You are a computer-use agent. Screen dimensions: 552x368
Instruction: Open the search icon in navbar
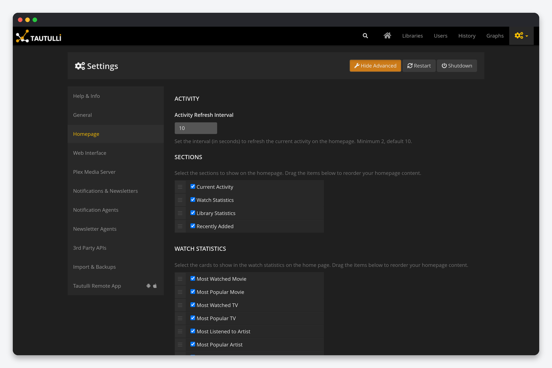pos(365,36)
